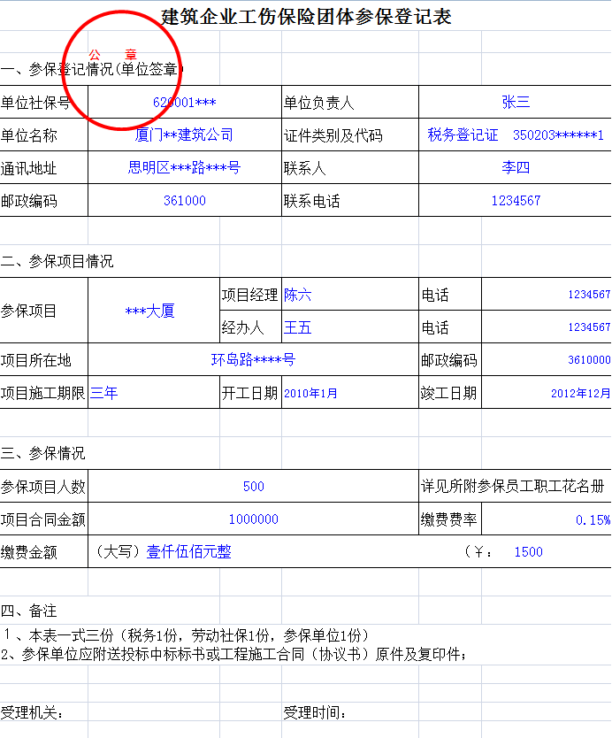Select the postal code value 361000
The image size is (612, 738).
click(185, 201)
